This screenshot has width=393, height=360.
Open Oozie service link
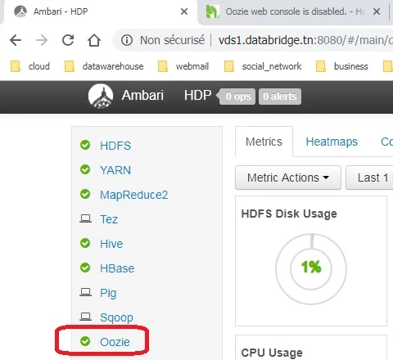(x=115, y=342)
